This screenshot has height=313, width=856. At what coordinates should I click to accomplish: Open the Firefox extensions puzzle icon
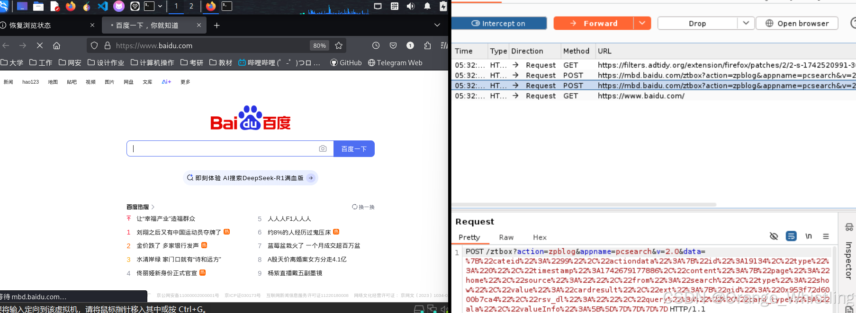click(x=427, y=45)
